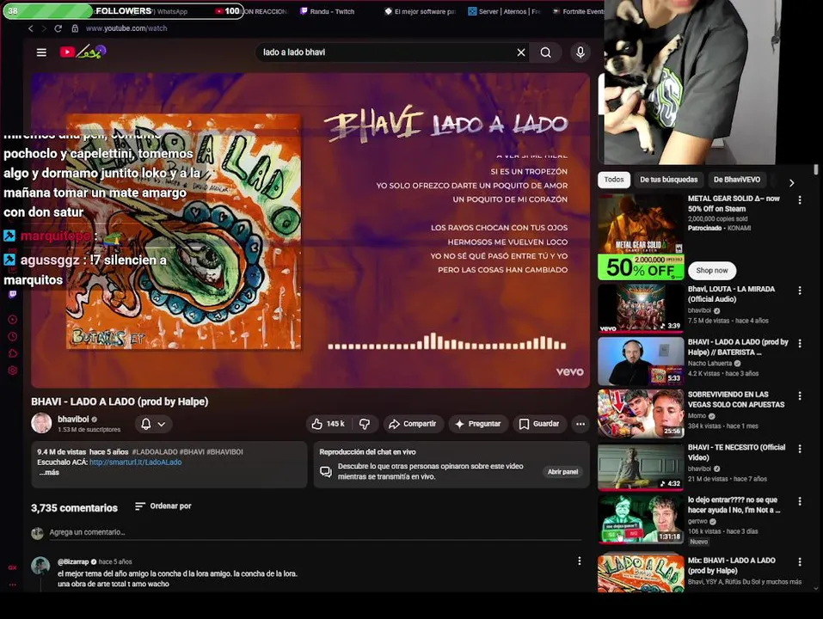Open options for the LAS VEGAS video

[x=800, y=396]
